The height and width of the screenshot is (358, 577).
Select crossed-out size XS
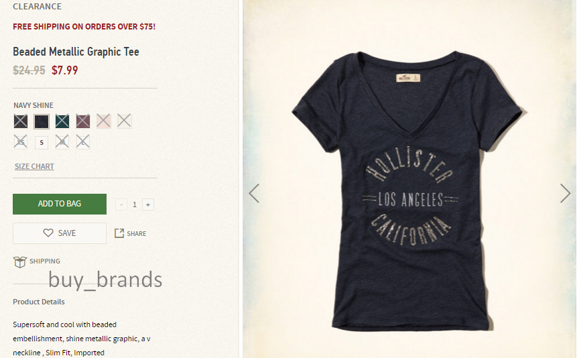21,142
